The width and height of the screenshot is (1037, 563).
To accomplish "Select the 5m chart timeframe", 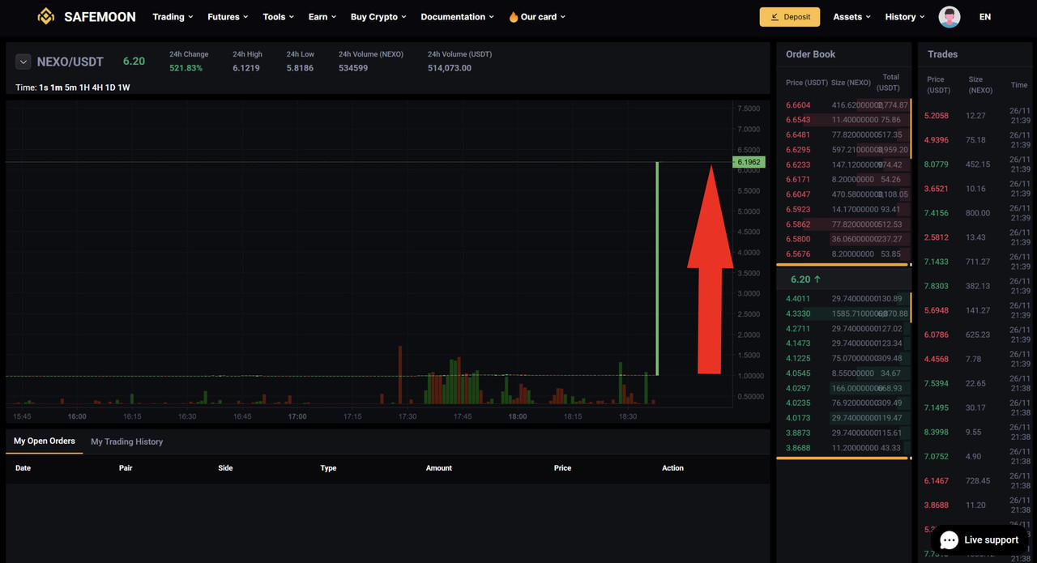I will click(x=70, y=87).
